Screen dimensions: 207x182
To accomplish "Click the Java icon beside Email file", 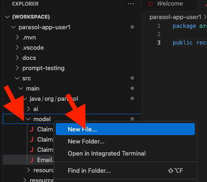I will (x=32, y=160).
